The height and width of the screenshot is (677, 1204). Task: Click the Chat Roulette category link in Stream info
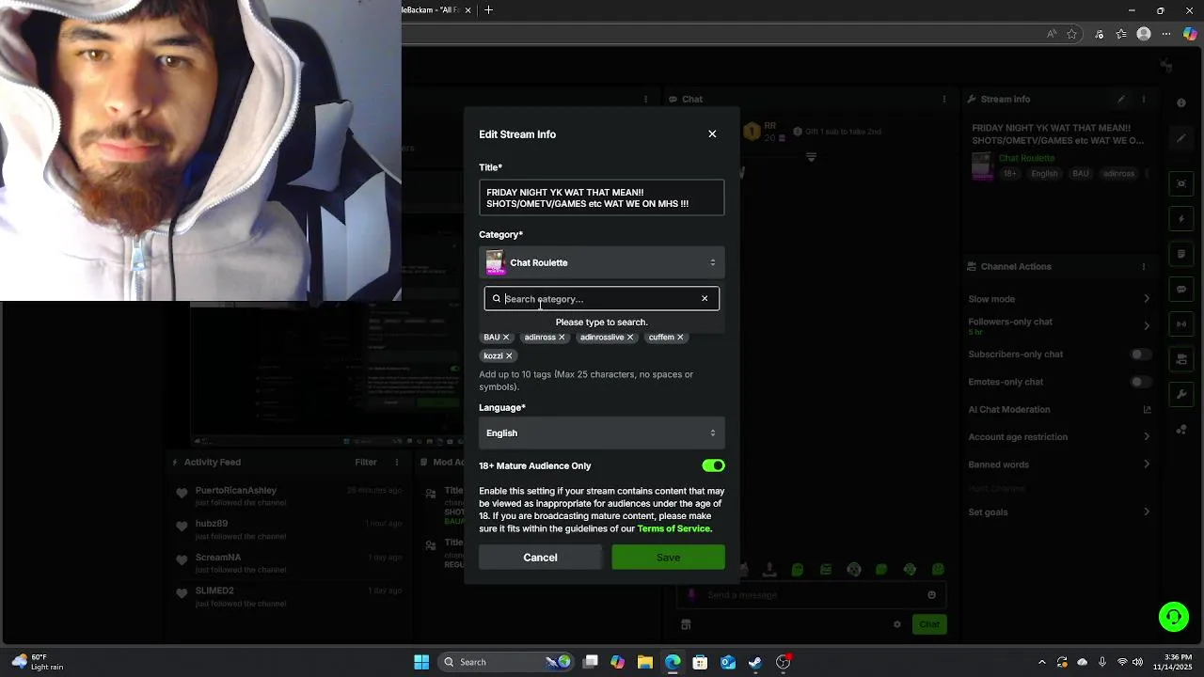(x=1026, y=158)
